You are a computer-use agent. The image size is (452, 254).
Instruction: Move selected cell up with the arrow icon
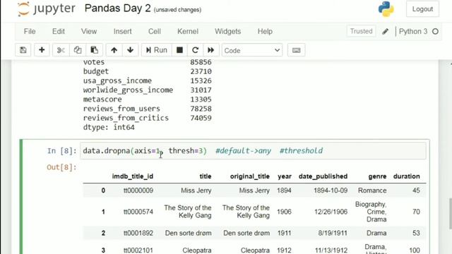[x=114, y=50]
